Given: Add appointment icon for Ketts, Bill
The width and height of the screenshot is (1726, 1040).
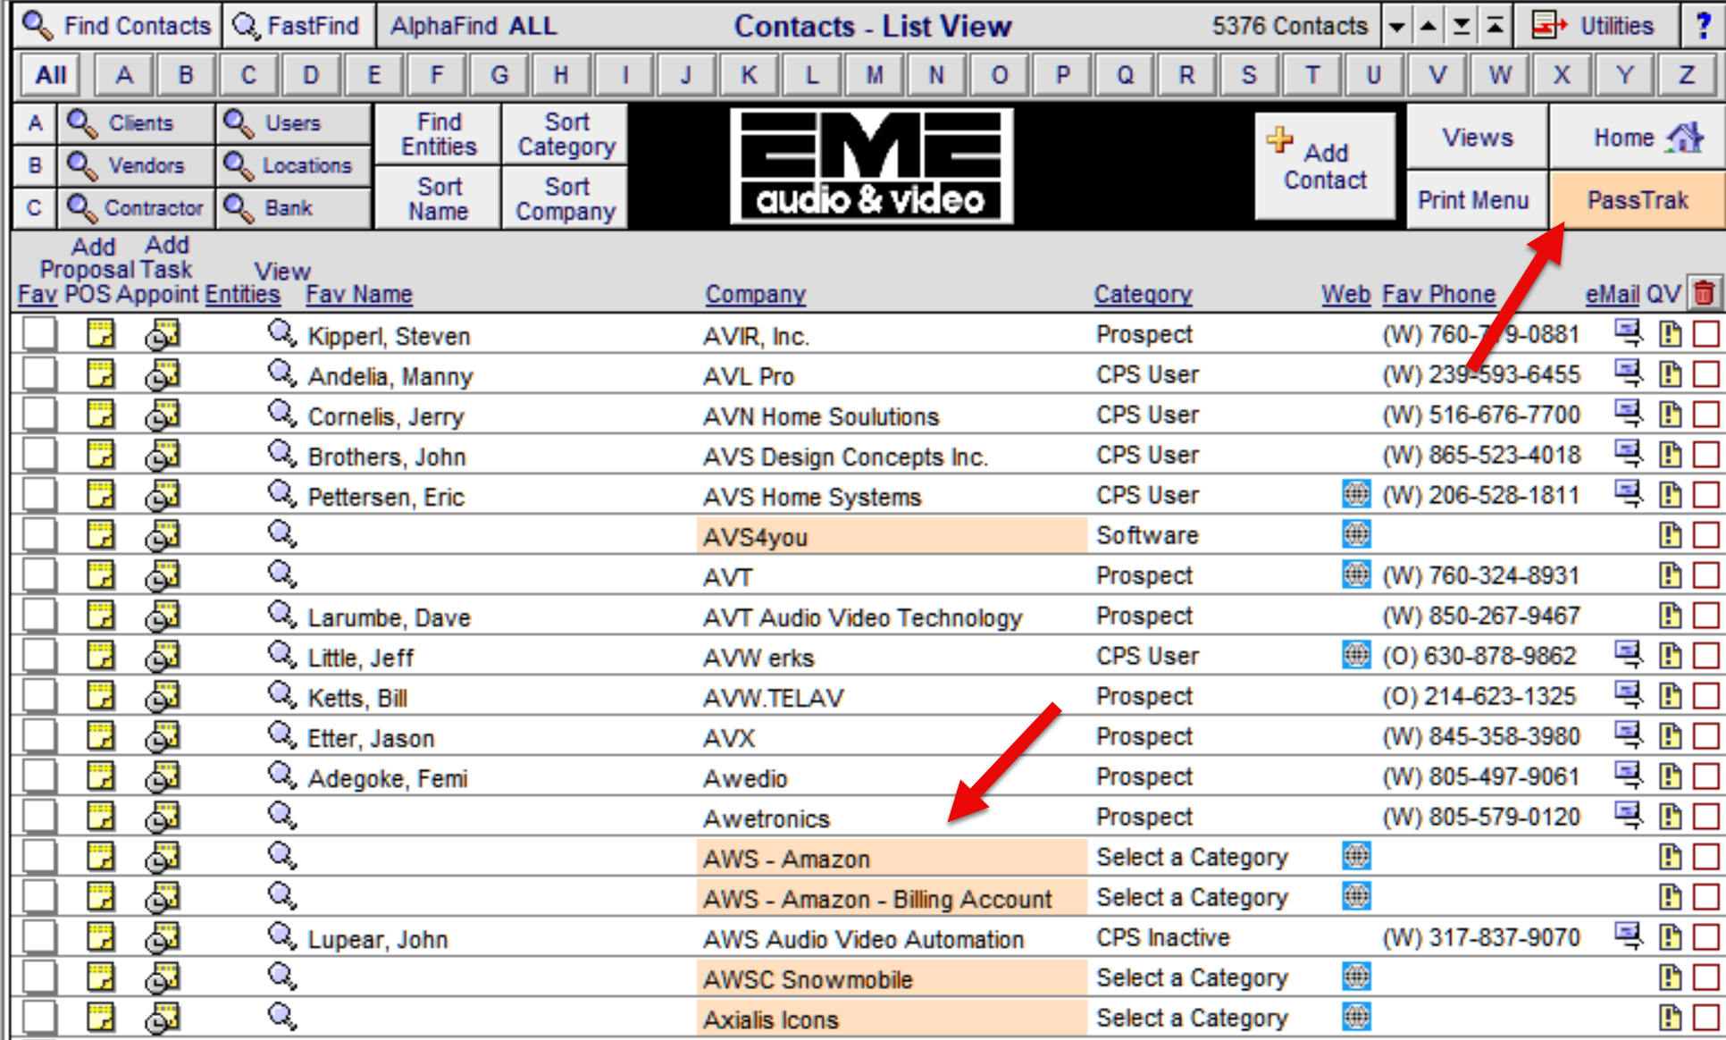Looking at the screenshot, I should (x=163, y=696).
